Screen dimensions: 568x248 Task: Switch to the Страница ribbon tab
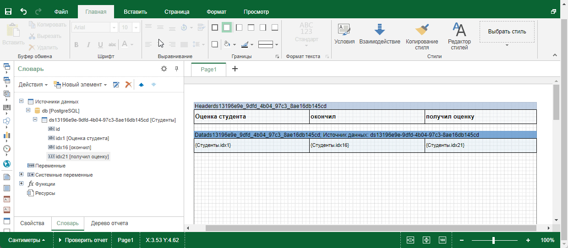(x=176, y=12)
